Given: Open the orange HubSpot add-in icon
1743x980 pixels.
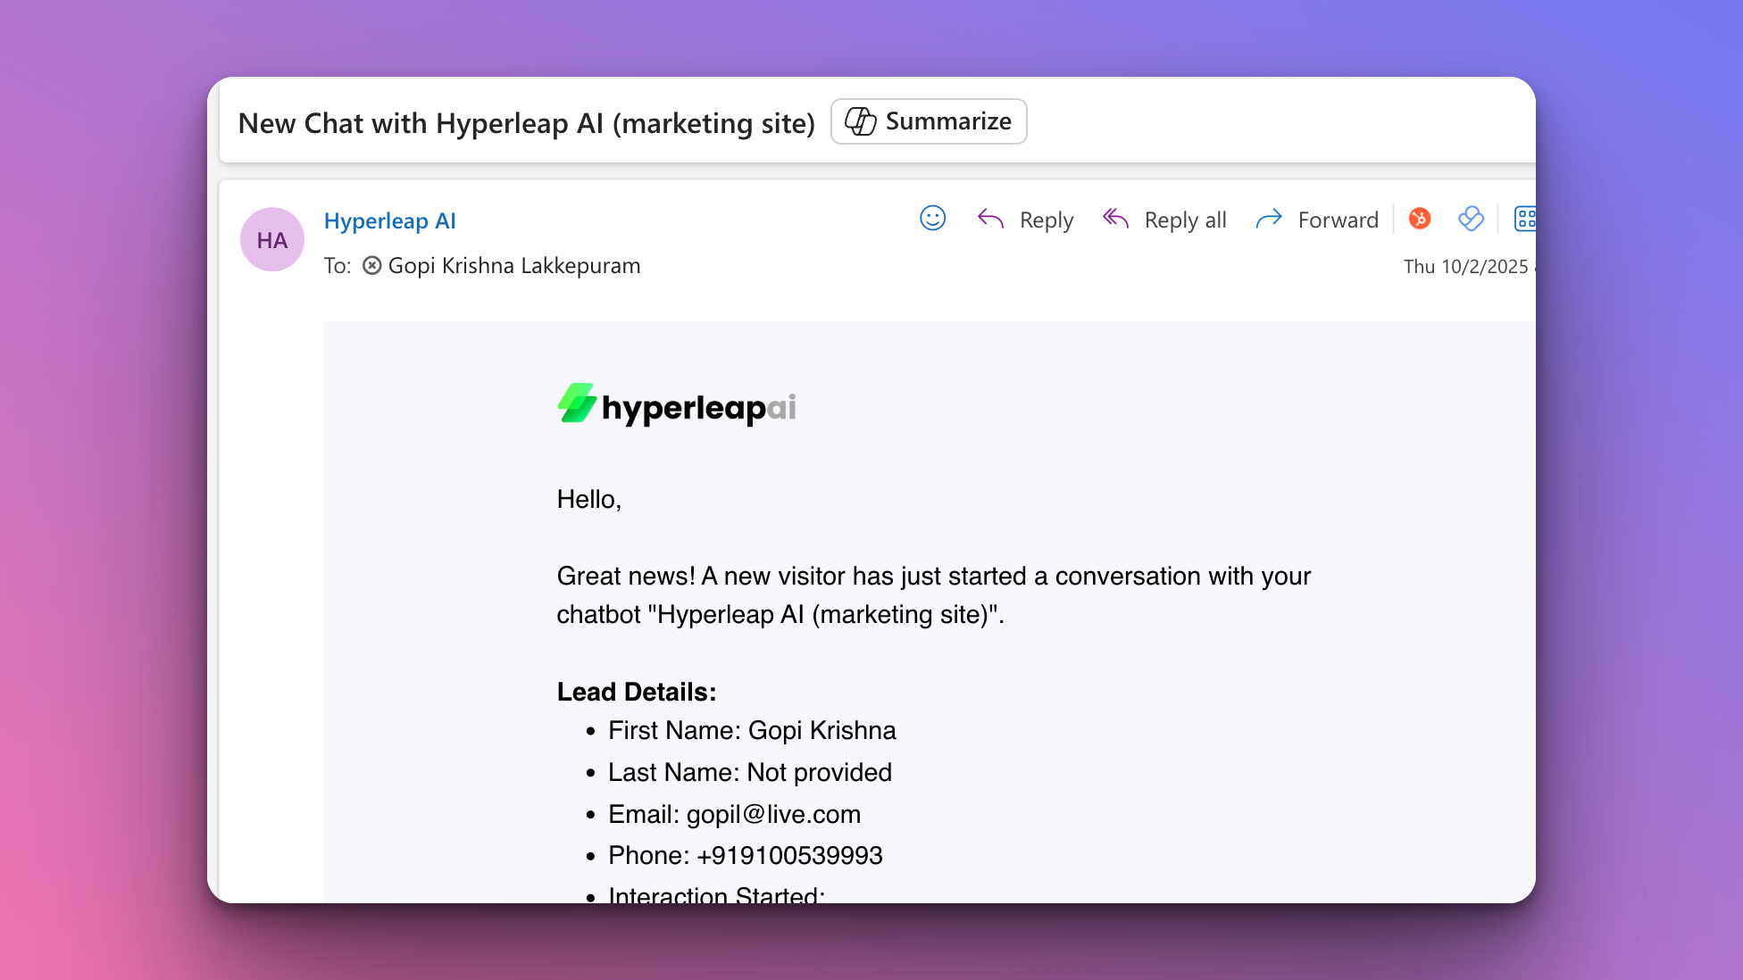Looking at the screenshot, I should pyautogui.click(x=1420, y=219).
